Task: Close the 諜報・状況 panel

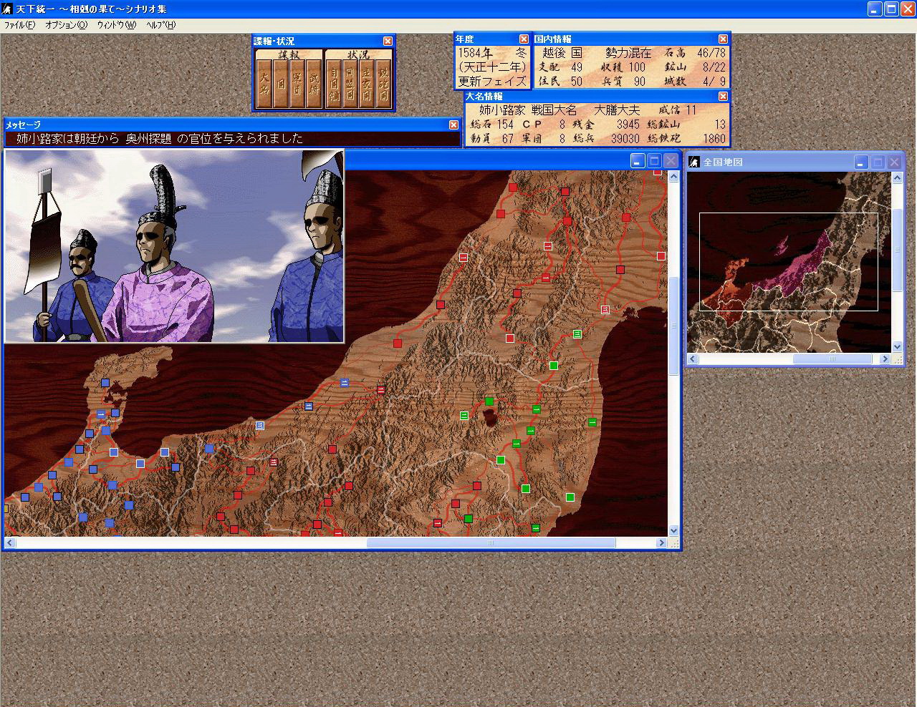Action: (x=388, y=41)
